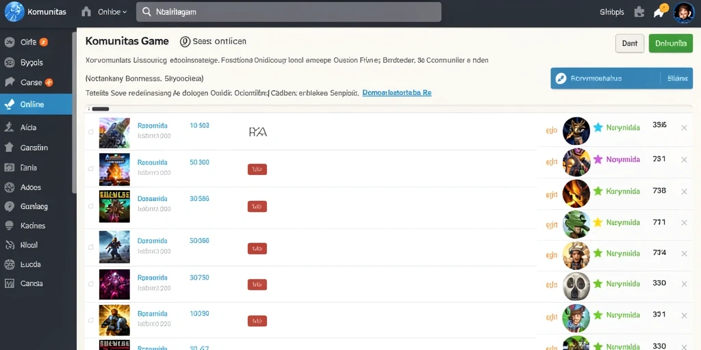Click the blue star beside the first Norymiida entry
The image size is (701, 350).
pyautogui.click(x=598, y=128)
